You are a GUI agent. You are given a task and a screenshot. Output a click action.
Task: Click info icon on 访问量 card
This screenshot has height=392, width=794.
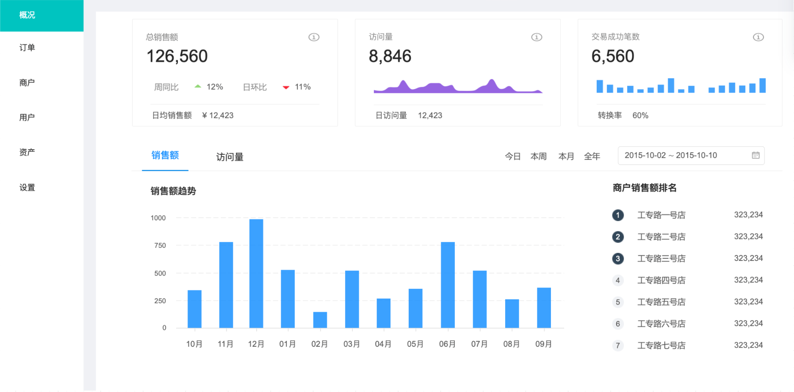point(537,37)
